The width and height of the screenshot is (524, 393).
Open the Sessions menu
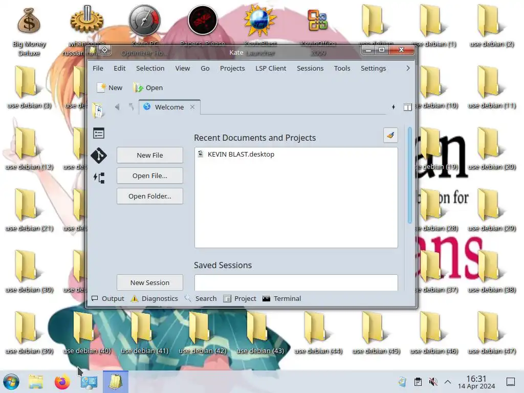pyautogui.click(x=310, y=68)
